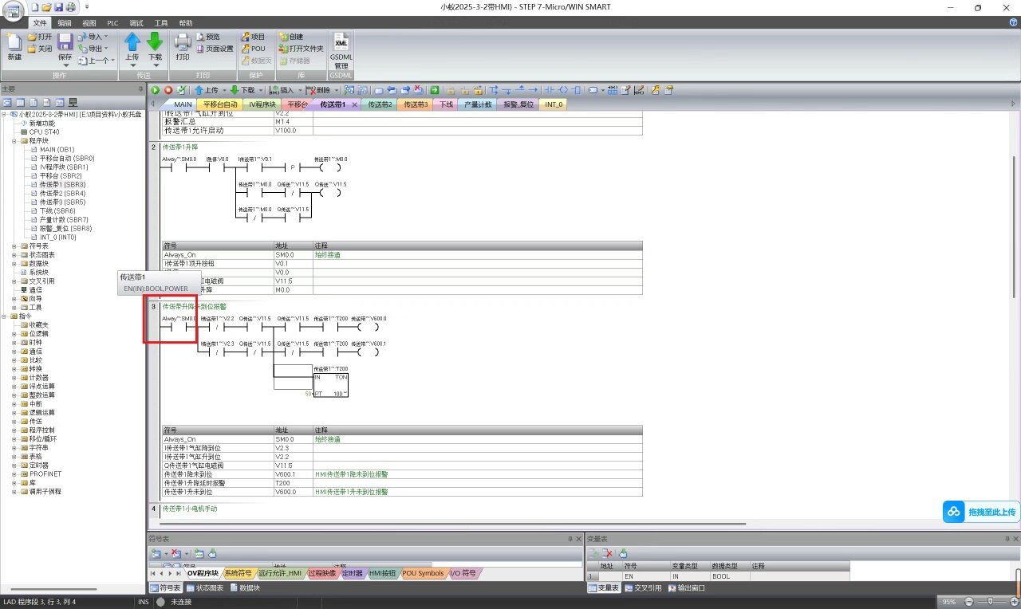
Task: Open the 编辑 ribbon tab
Action: coord(65,23)
